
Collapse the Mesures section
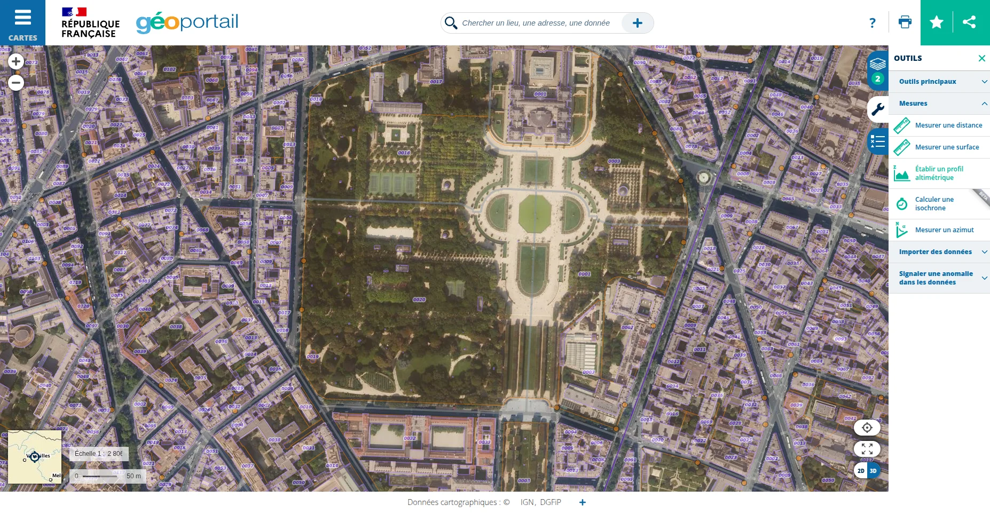coord(939,104)
